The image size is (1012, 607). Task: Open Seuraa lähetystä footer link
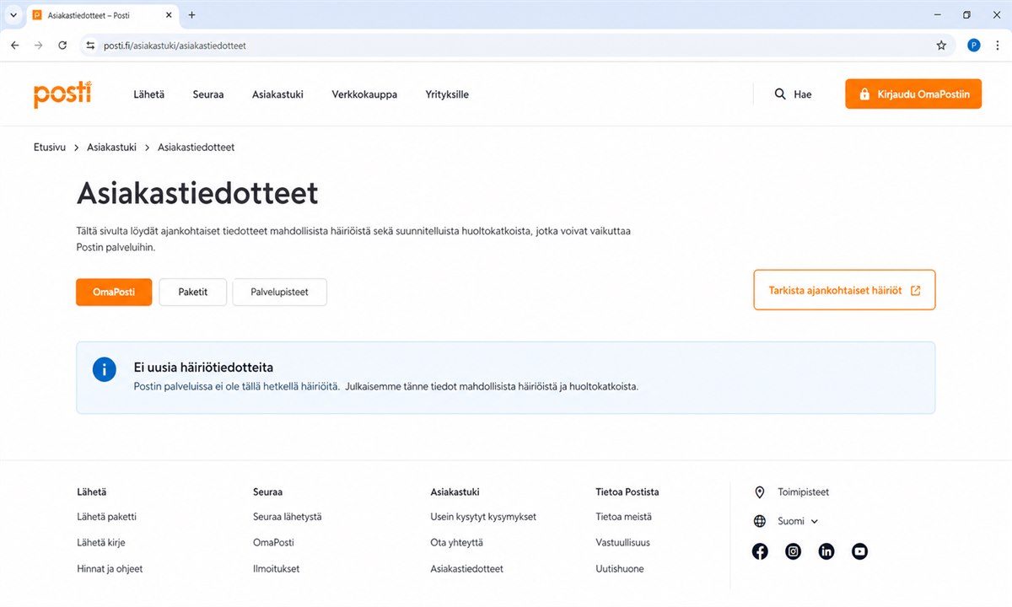click(287, 517)
